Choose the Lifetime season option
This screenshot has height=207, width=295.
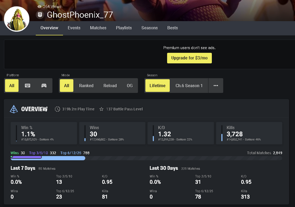(x=157, y=86)
